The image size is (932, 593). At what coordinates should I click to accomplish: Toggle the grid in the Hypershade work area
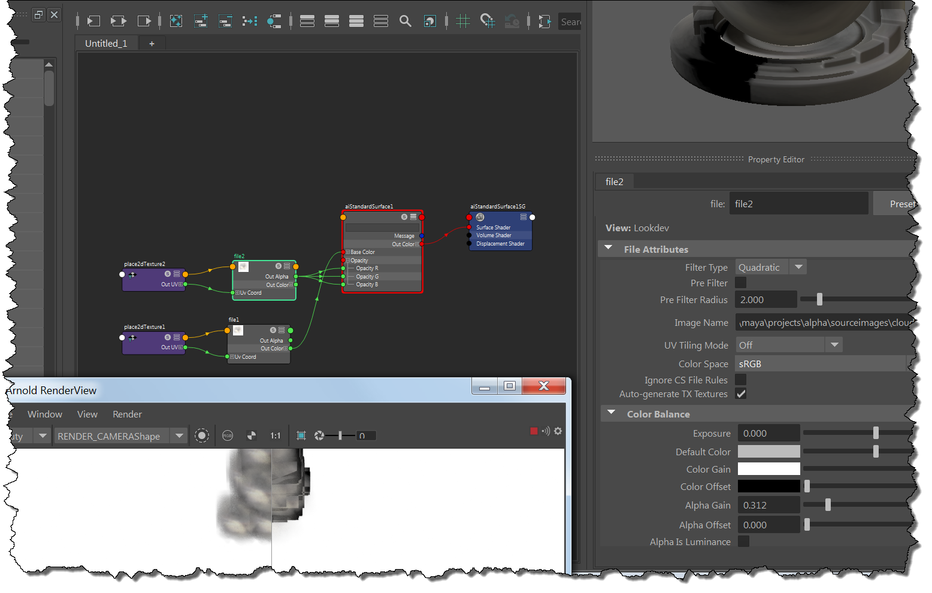(x=463, y=21)
